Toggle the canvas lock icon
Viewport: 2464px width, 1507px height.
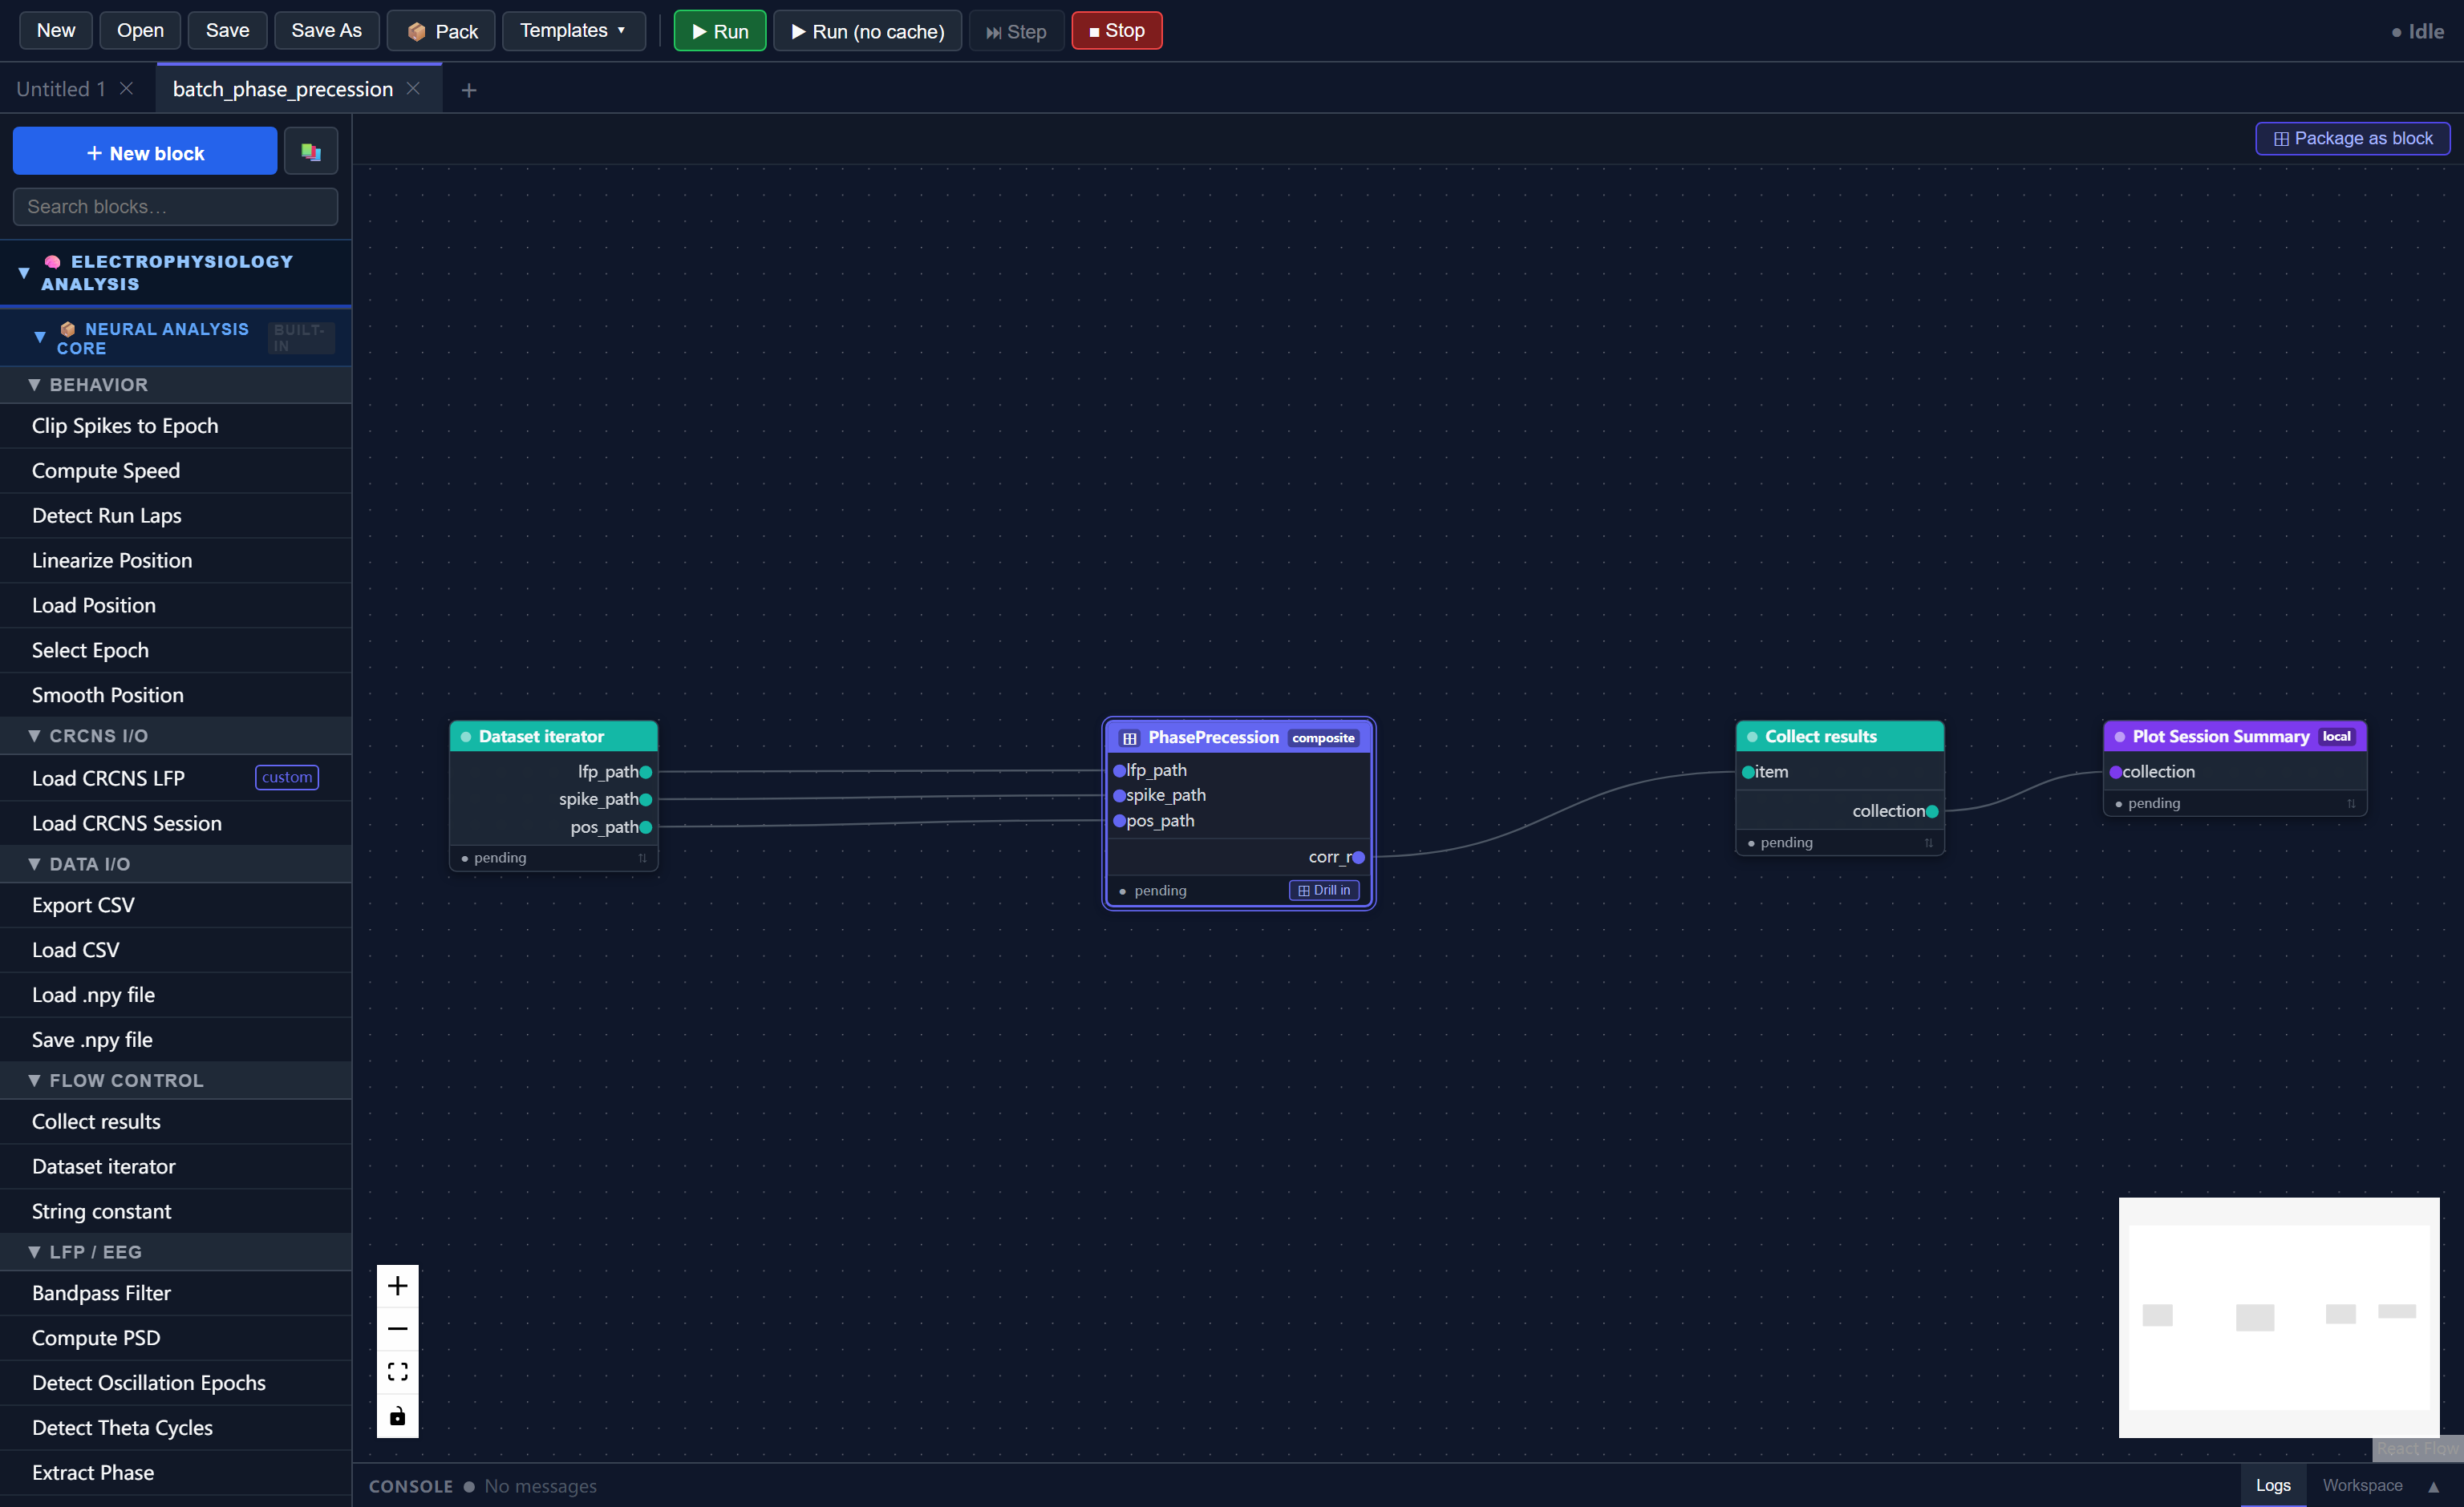pos(397,1415)
